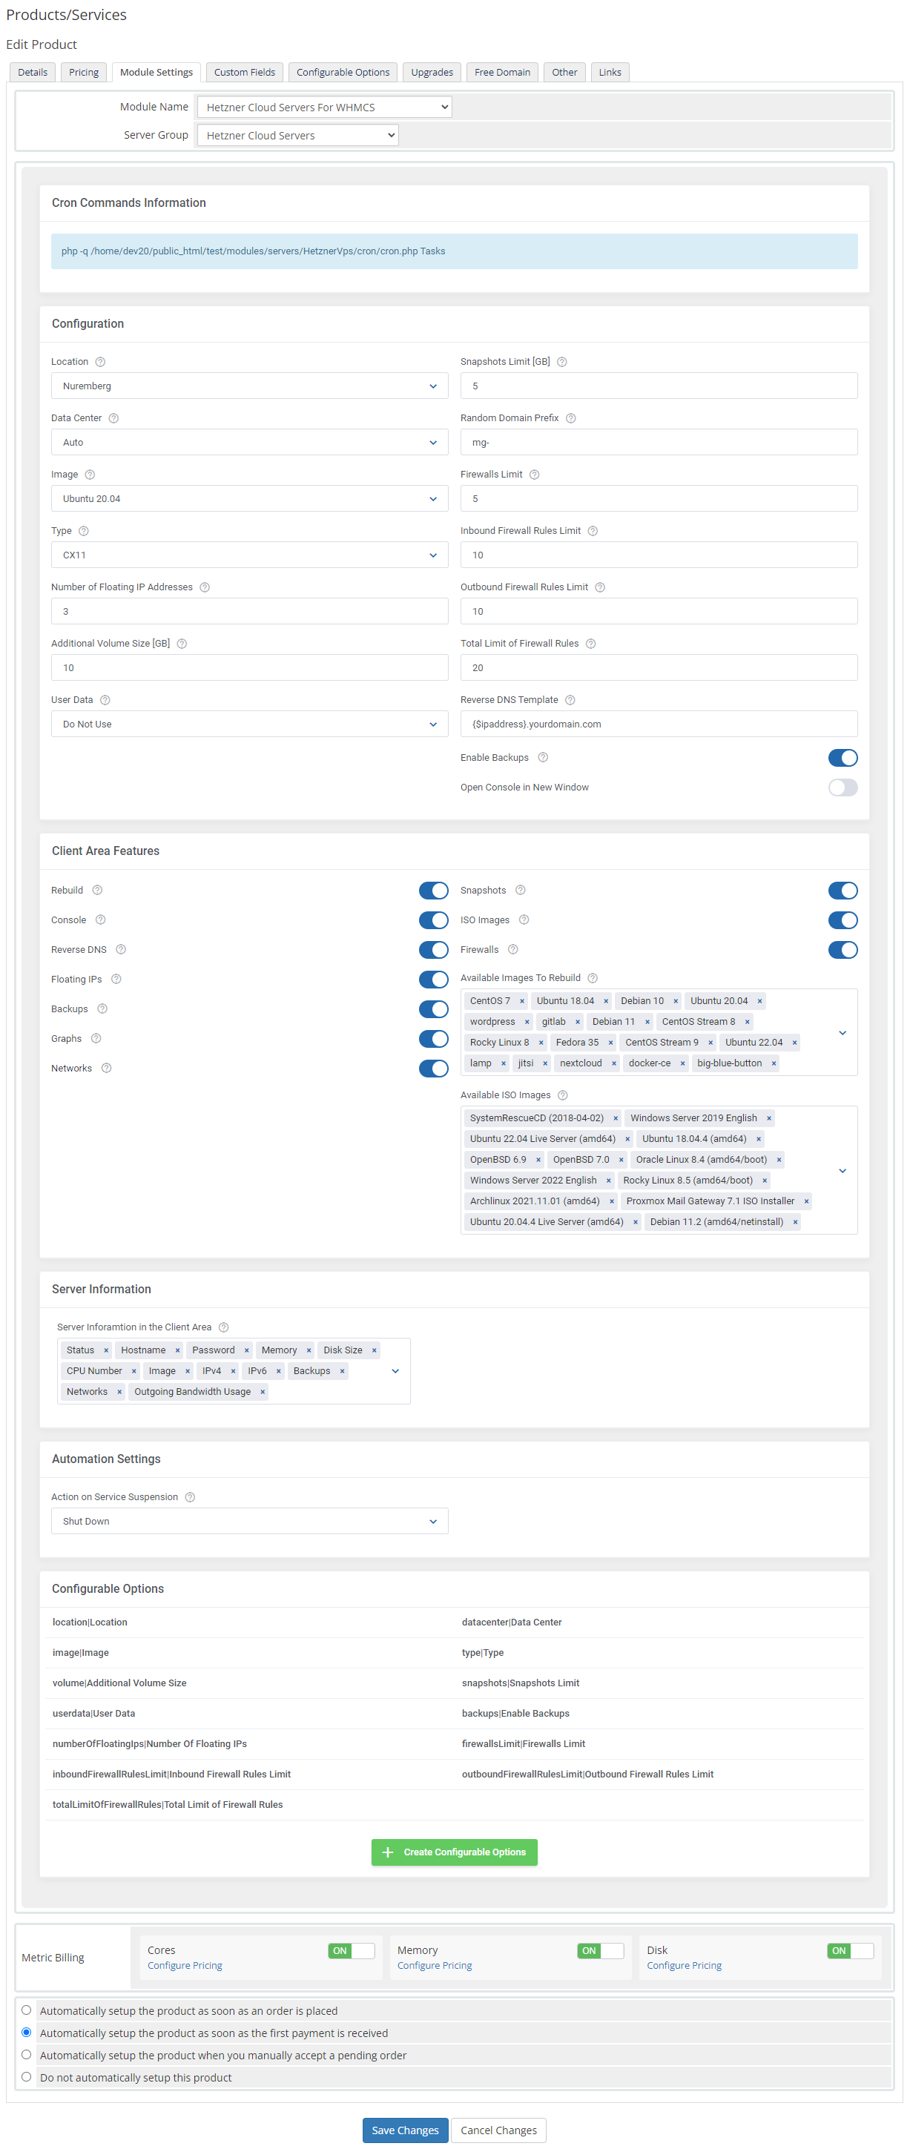Remove Fedora 35 image tag
The height and width of the screenshot is (2149, 910).
point(610,1042)
